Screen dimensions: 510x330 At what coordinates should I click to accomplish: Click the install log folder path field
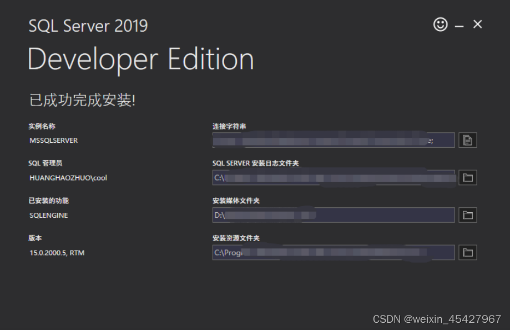[334, 178]
